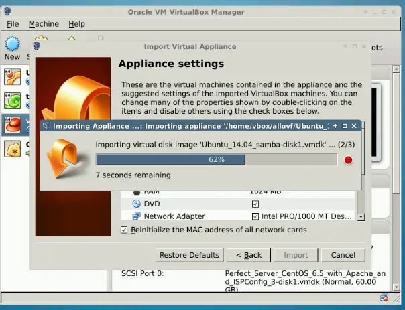Click the Manager details pane scroll-down arrow

point(396,287)
